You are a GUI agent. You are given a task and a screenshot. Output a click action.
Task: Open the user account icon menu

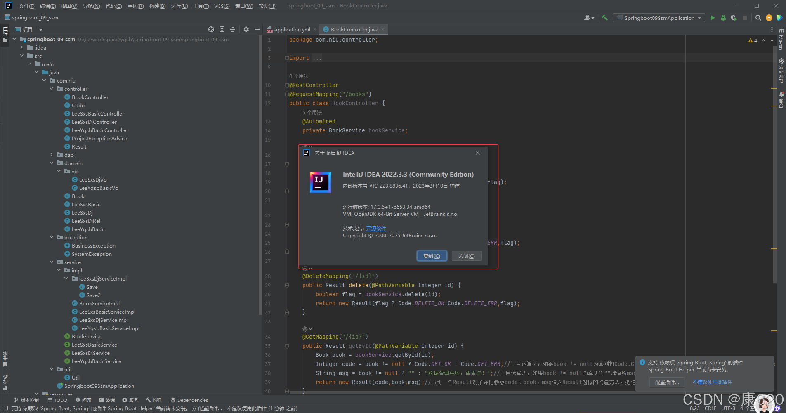589,18
